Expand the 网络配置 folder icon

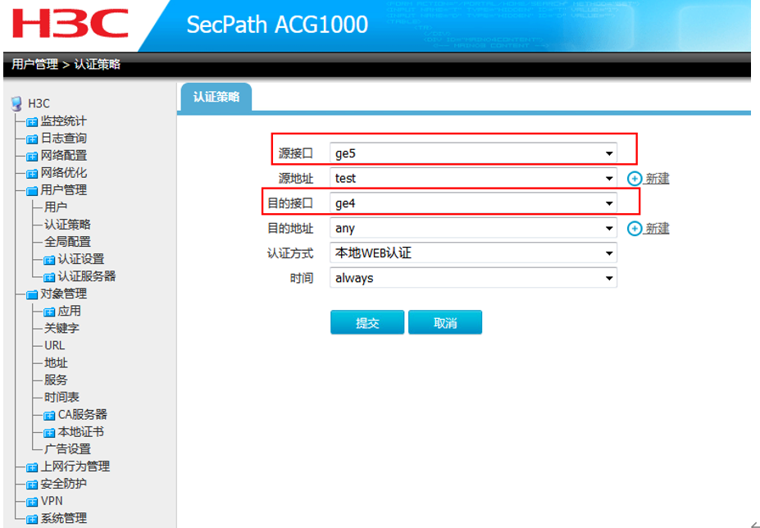[32, 156]
